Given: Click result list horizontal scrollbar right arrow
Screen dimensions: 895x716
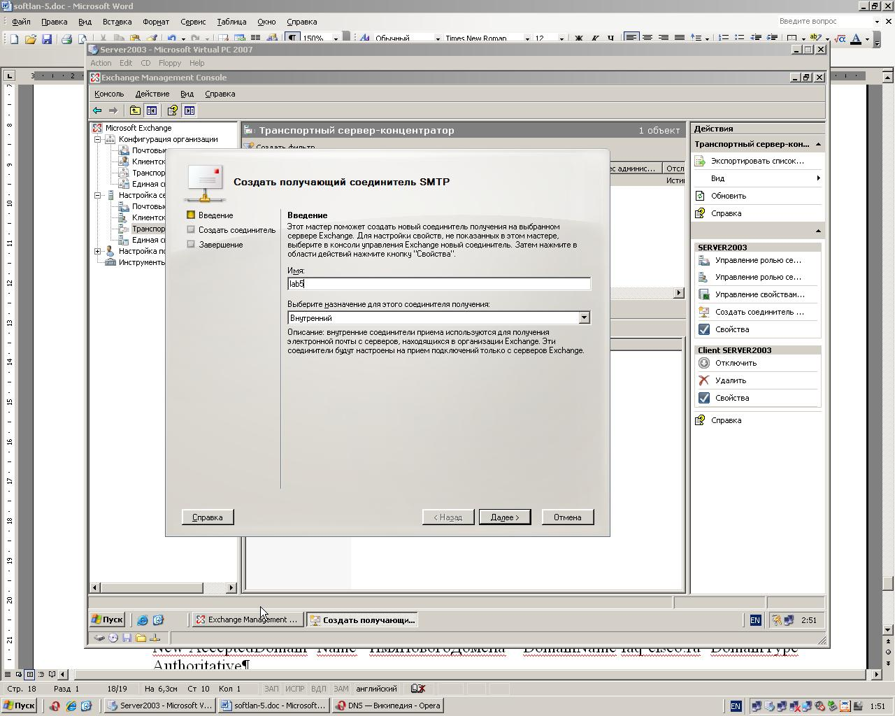Looking at the screenshot, I should pyautogui.click(x=678, y=293).
